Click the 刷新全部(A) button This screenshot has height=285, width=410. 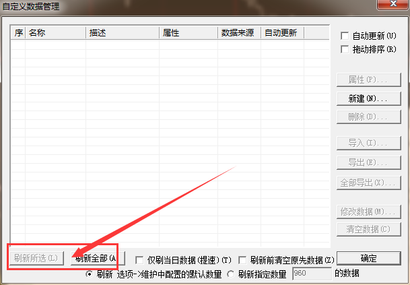coord(98,258)
